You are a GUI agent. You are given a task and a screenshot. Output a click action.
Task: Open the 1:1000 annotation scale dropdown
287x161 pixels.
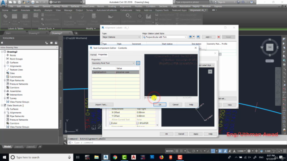click(x=241, y=151)
